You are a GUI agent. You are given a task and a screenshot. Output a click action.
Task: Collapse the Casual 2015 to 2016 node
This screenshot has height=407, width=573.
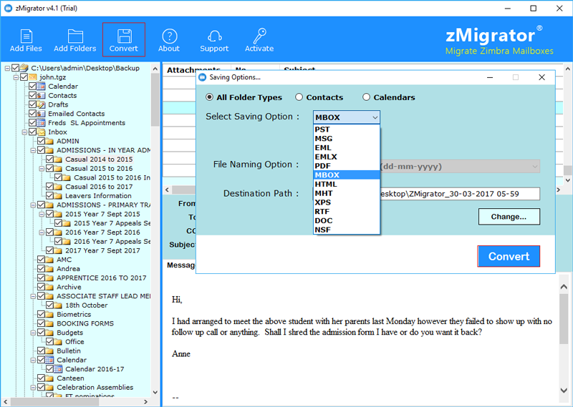[42, 169]
